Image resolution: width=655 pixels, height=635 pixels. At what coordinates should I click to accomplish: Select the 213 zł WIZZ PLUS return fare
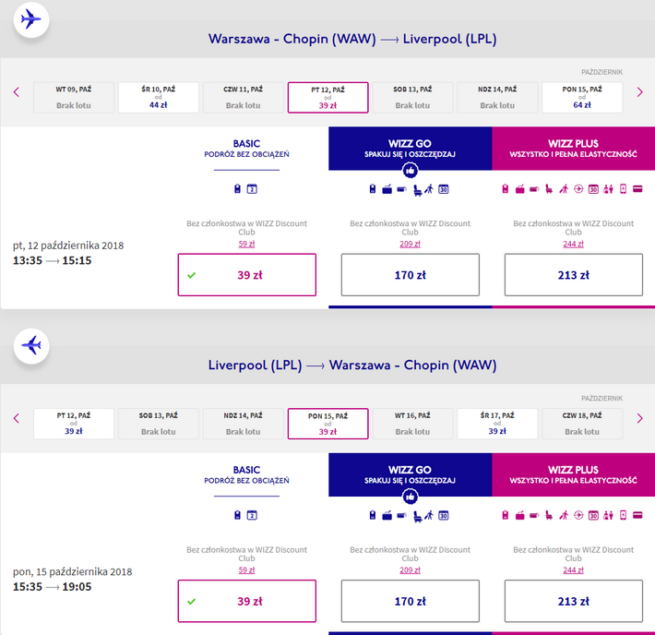pos(574,601)
